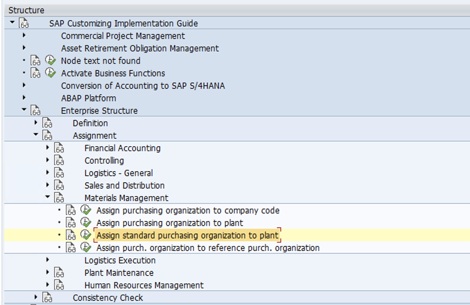The image size is (470, 305).
Task: Expand the Consistency Check node
Action: tap(36, 297)
